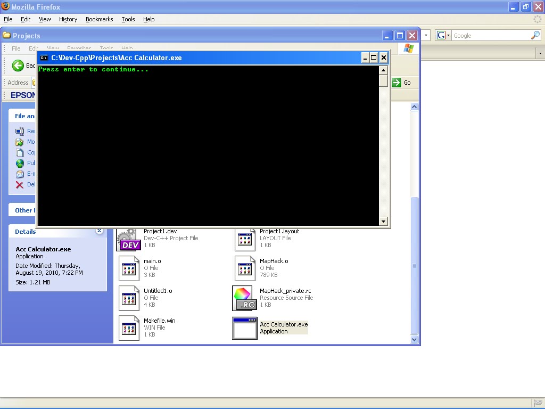Collapse the Details panel chevron

tap(100, 231)
